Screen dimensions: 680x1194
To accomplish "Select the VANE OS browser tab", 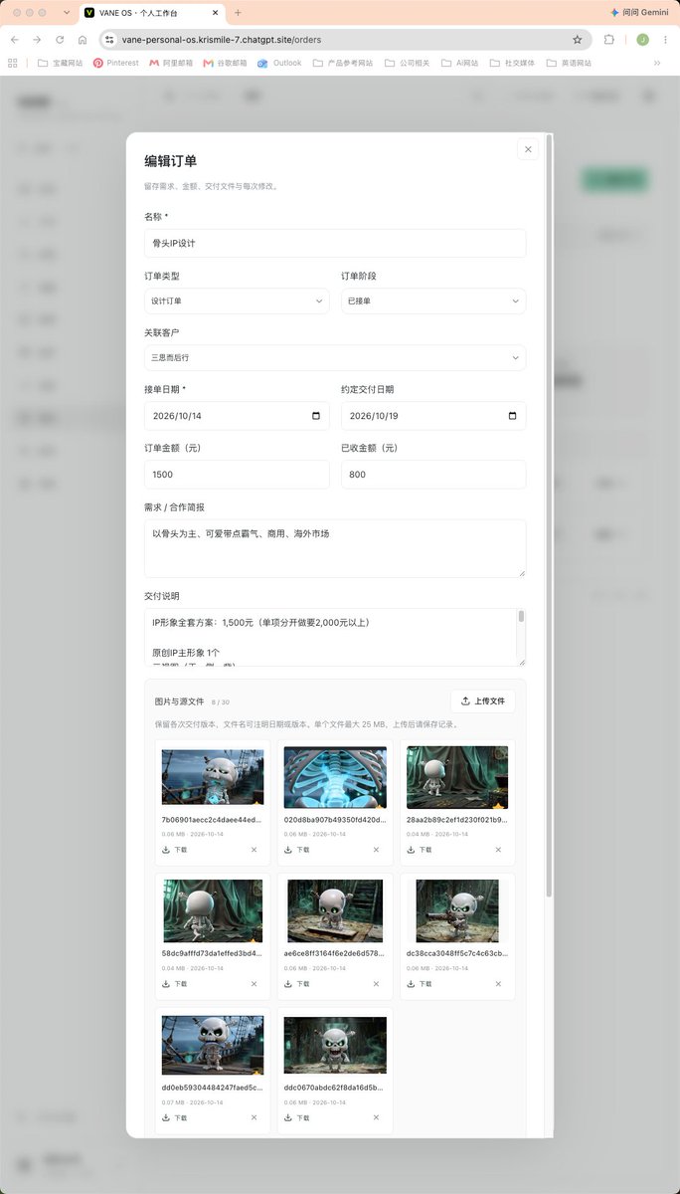I will [x=151, y=13].
